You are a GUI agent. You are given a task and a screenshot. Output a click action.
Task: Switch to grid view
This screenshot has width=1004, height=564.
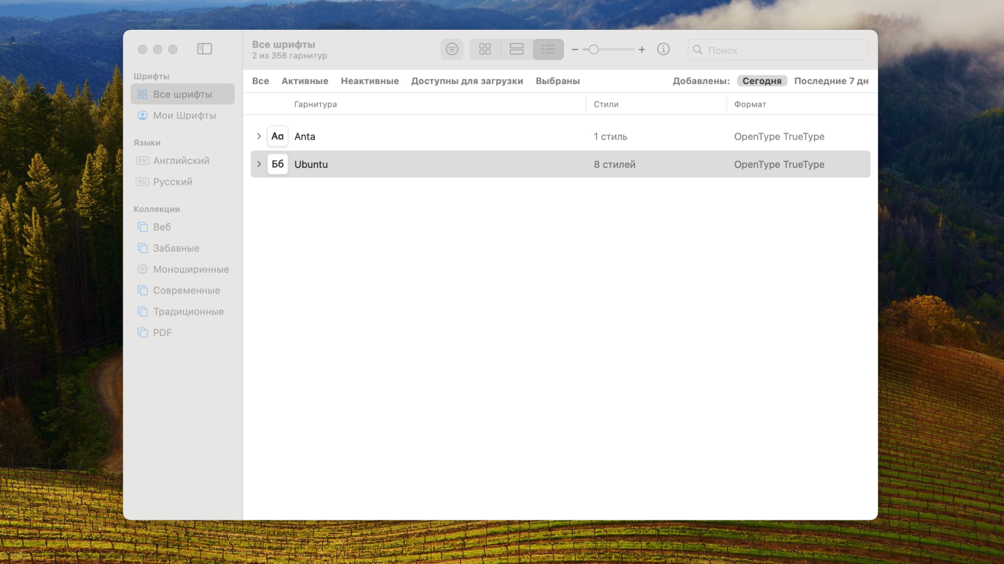click(x=485, y=49)
